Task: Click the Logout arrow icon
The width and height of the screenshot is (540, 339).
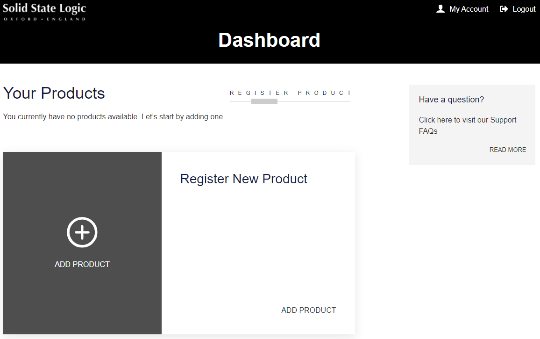Action: pyautogui.click(x=504, y=9)
